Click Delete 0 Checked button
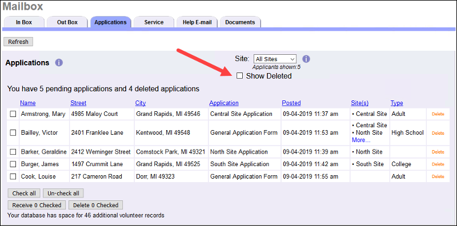 click(x=95, y=205)
